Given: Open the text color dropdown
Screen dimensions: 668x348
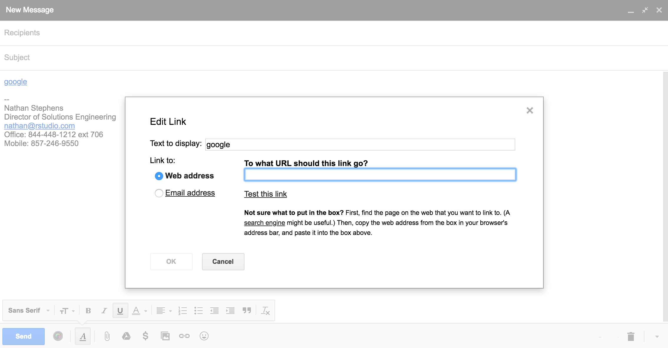Looking at the screenshot, I should point(139,311).
